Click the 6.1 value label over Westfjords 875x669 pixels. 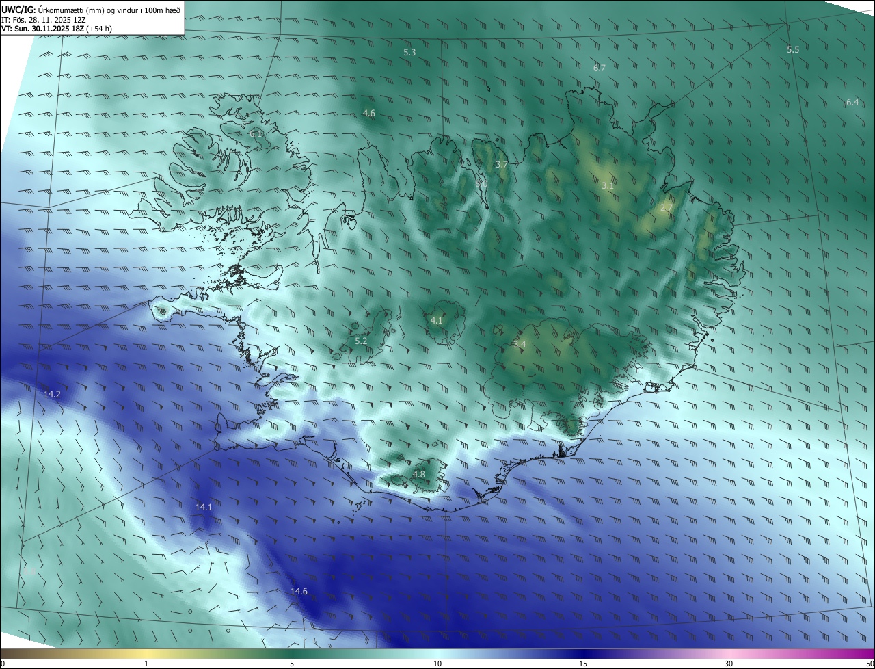[x=256, y=134]
